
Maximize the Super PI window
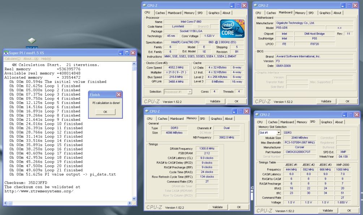pyautogui.click(x=127, y=53)
